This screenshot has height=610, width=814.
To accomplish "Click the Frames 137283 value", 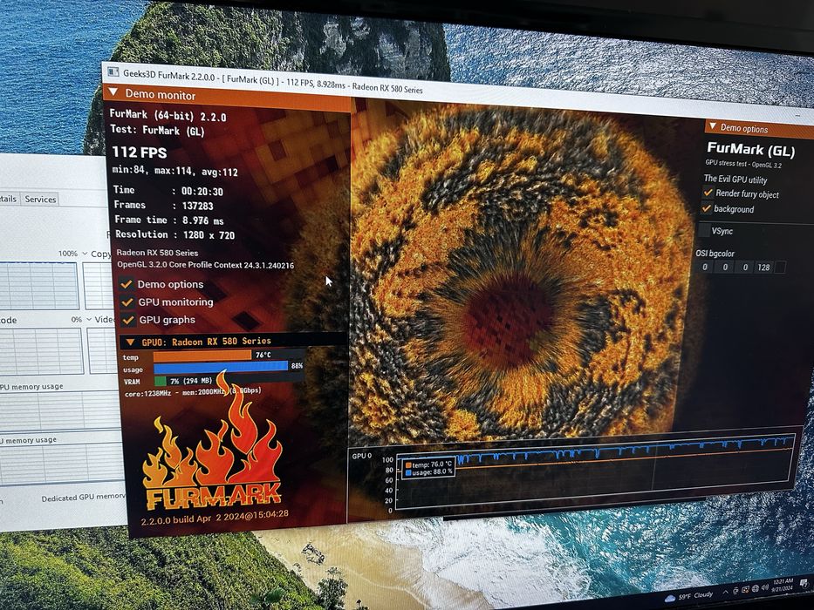I will pos(198,206).
